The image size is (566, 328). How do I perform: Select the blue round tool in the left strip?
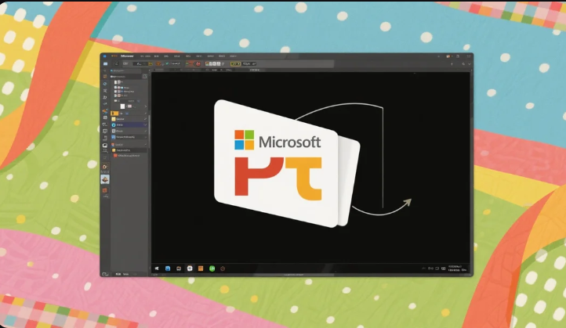(105, 84)
